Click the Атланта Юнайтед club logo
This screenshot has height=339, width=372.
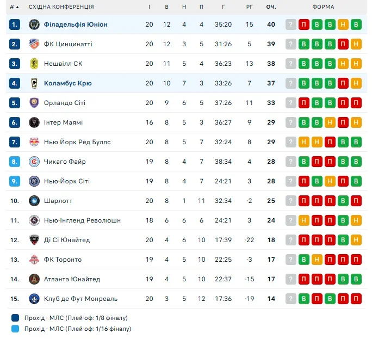(x=34, y=279)
